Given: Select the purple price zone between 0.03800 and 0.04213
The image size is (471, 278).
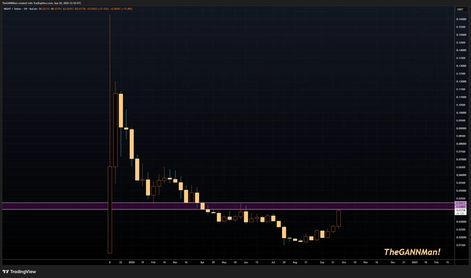Looking at the screenshot, I should [x=228, y=206].
